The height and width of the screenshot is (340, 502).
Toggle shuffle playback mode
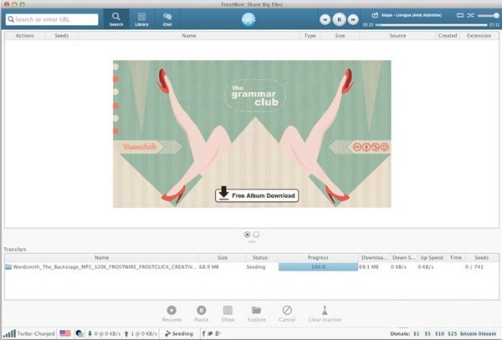tap(470, 15)
